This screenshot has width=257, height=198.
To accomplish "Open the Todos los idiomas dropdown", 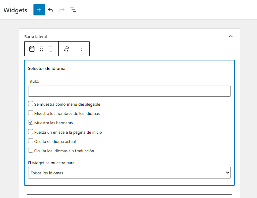I will pos(129,173).
